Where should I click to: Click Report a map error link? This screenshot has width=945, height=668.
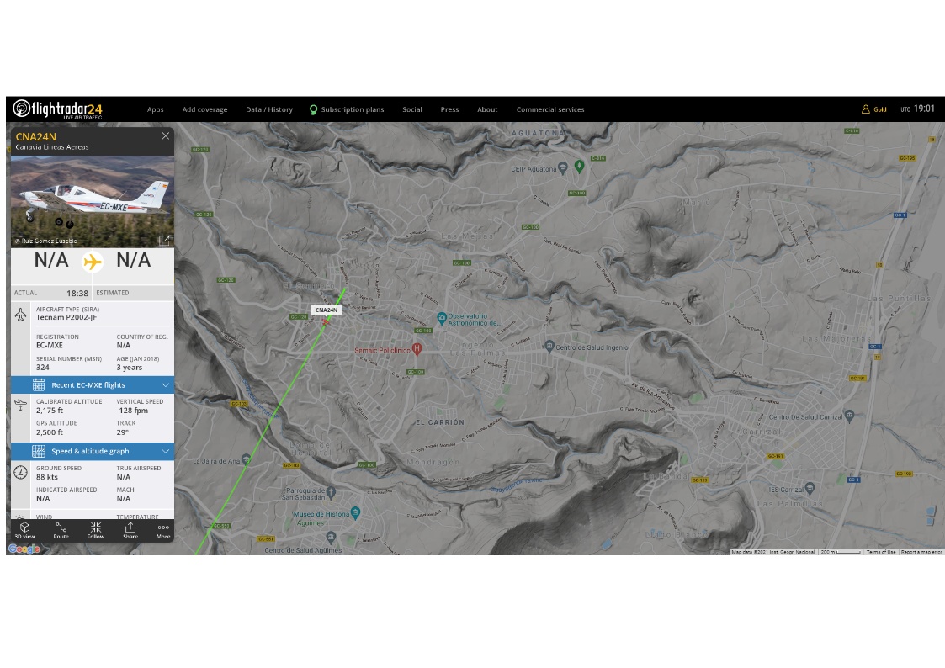921,552
